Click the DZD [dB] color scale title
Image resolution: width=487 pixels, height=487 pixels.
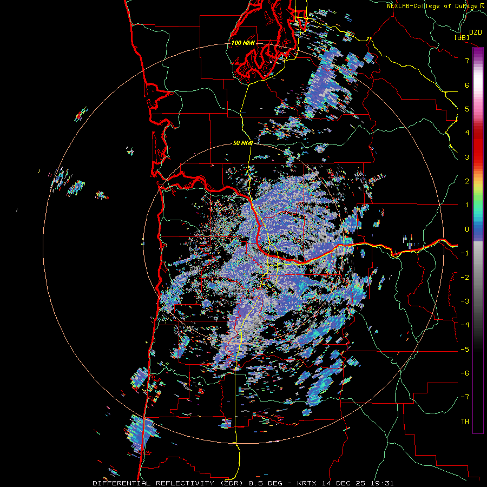click(469, 35)
